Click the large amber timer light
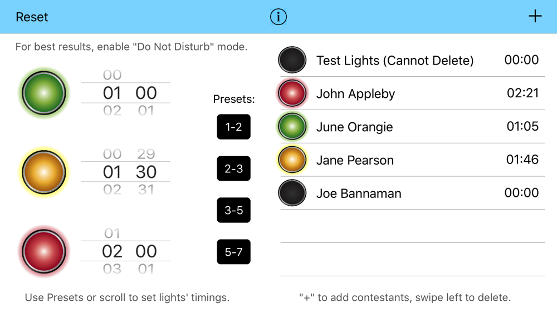The image size is (557, 313). click(x=44, y=172)
